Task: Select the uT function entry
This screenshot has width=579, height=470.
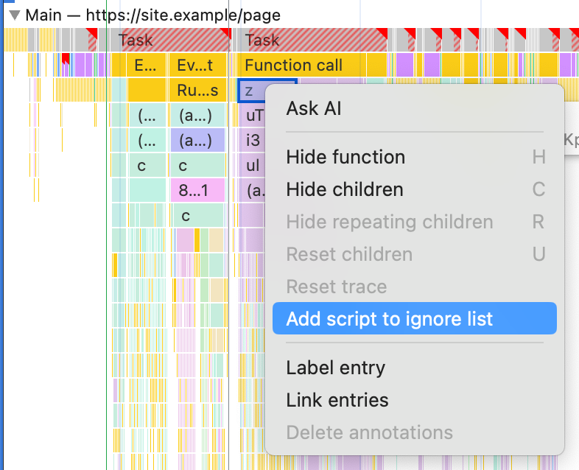Action: pos(252,116)
